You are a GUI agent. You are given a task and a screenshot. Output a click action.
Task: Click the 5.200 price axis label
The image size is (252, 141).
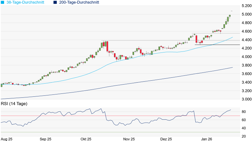[x=245, y=6]
